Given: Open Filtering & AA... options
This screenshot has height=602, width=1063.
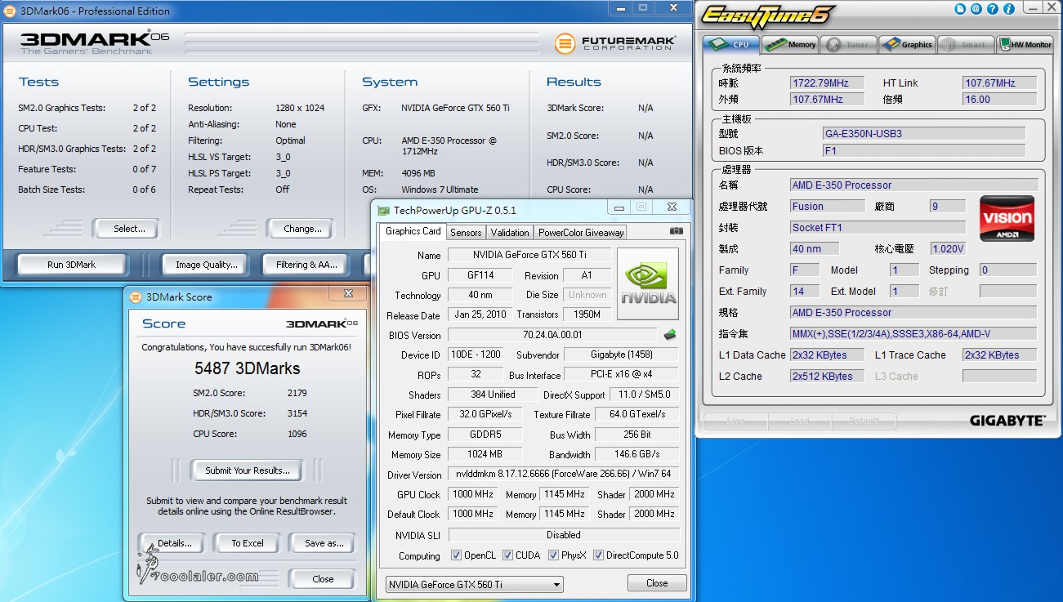Looking at the screenshot, I should 306,265.
